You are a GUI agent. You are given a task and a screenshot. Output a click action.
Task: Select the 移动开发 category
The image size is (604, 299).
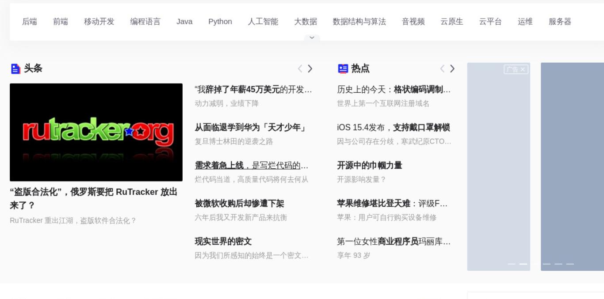[99, 22]
